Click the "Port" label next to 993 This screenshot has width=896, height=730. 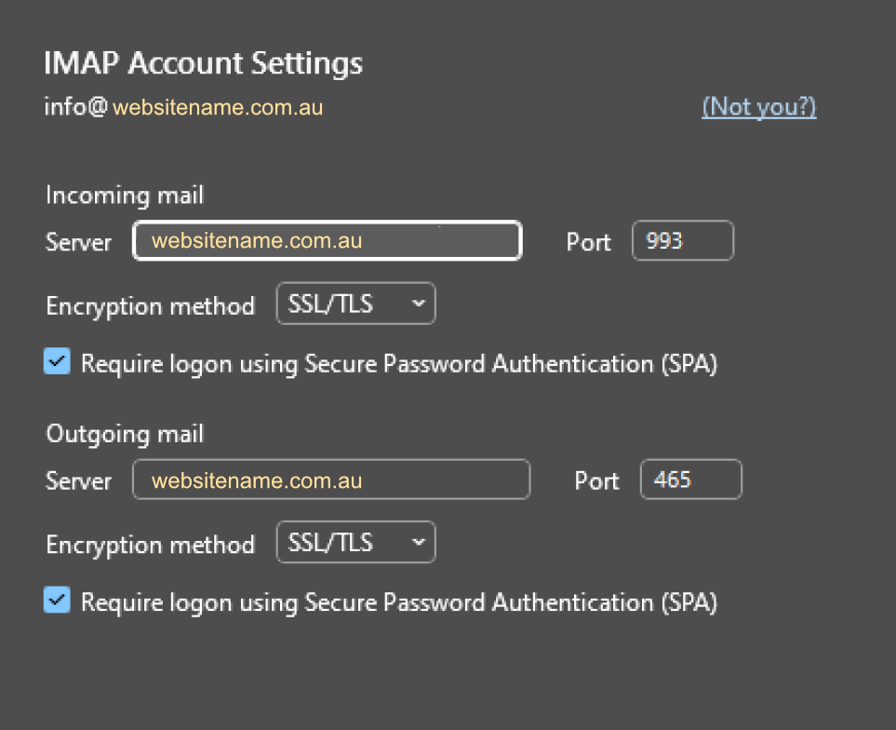pos(589,242)
